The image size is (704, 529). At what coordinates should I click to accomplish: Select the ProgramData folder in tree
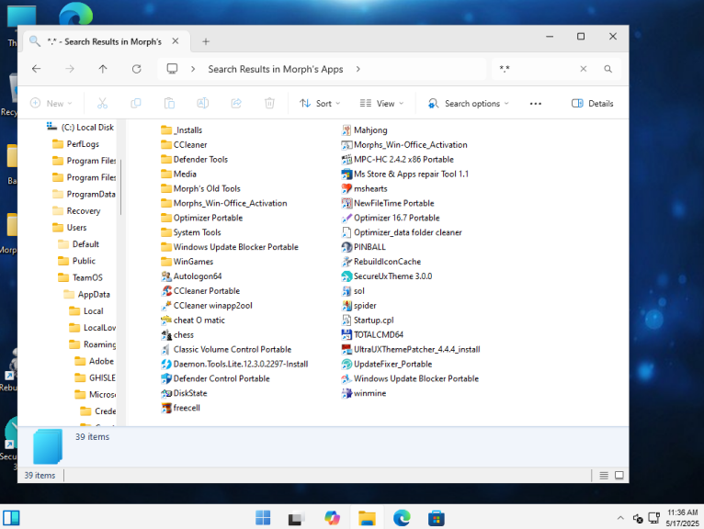[x=84, y=195]
